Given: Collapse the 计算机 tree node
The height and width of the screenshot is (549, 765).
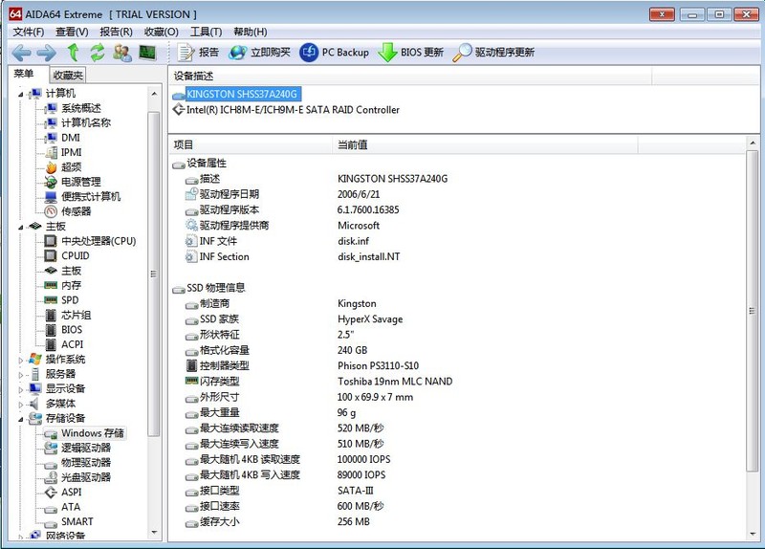Looking at the screenshot, I should pos(20,94).
